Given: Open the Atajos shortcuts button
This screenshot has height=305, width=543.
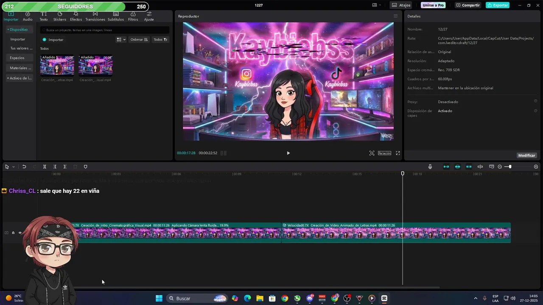Looking at the screenshot, I should coord(401,5).
